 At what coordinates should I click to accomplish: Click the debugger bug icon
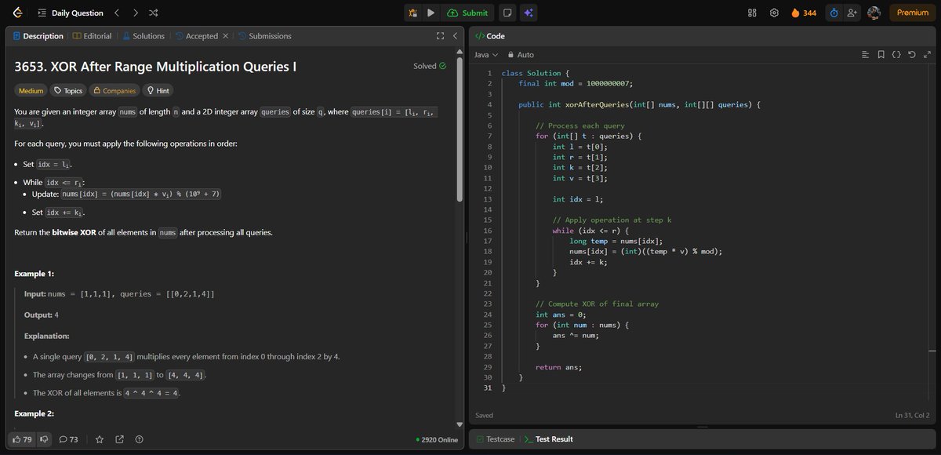tap(413, 13)
